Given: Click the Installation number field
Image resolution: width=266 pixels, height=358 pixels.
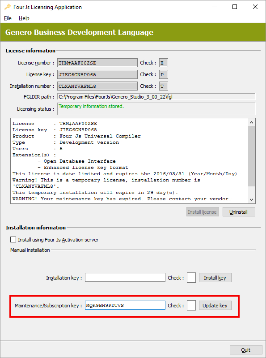Looking at the screenshot, I should 97,86.
